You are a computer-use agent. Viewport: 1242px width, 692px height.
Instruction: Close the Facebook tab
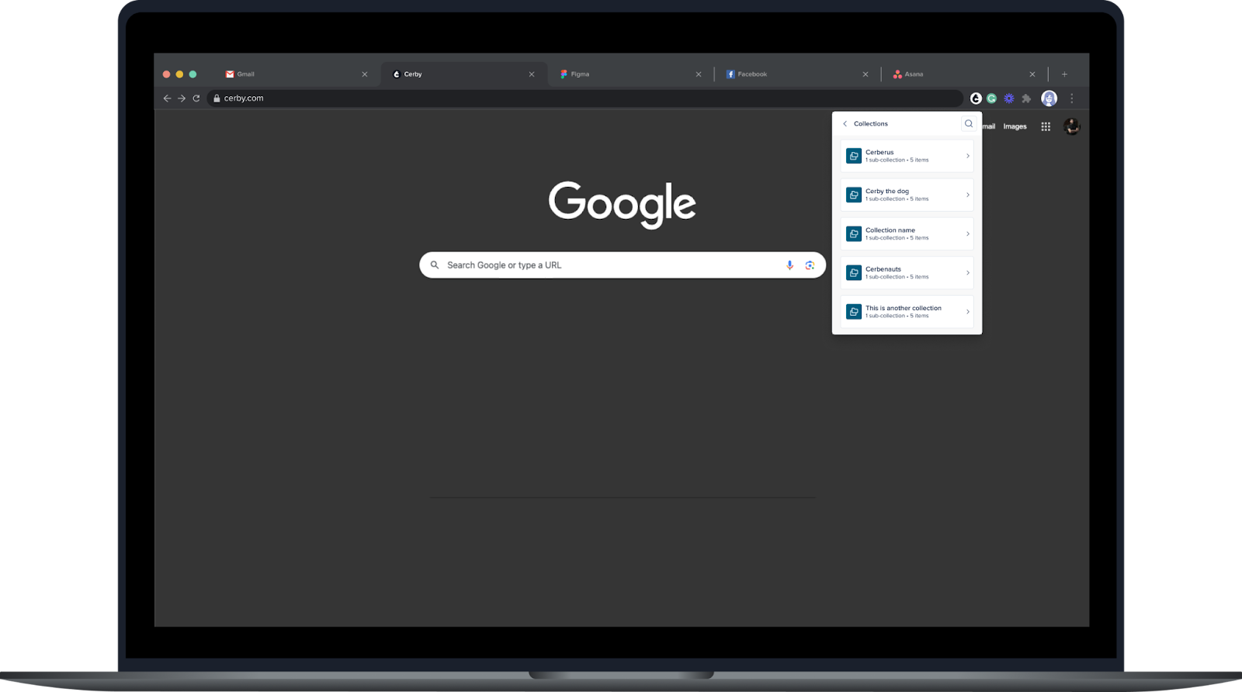pos(866,74)
